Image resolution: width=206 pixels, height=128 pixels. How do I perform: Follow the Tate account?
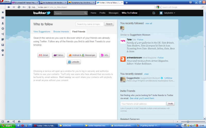pos(140,40)
